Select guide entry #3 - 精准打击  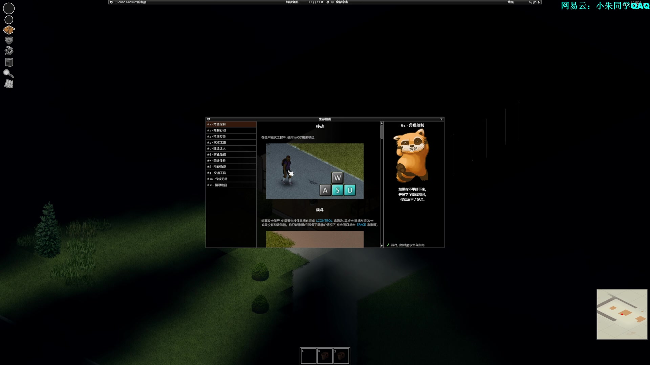[231, 136]
